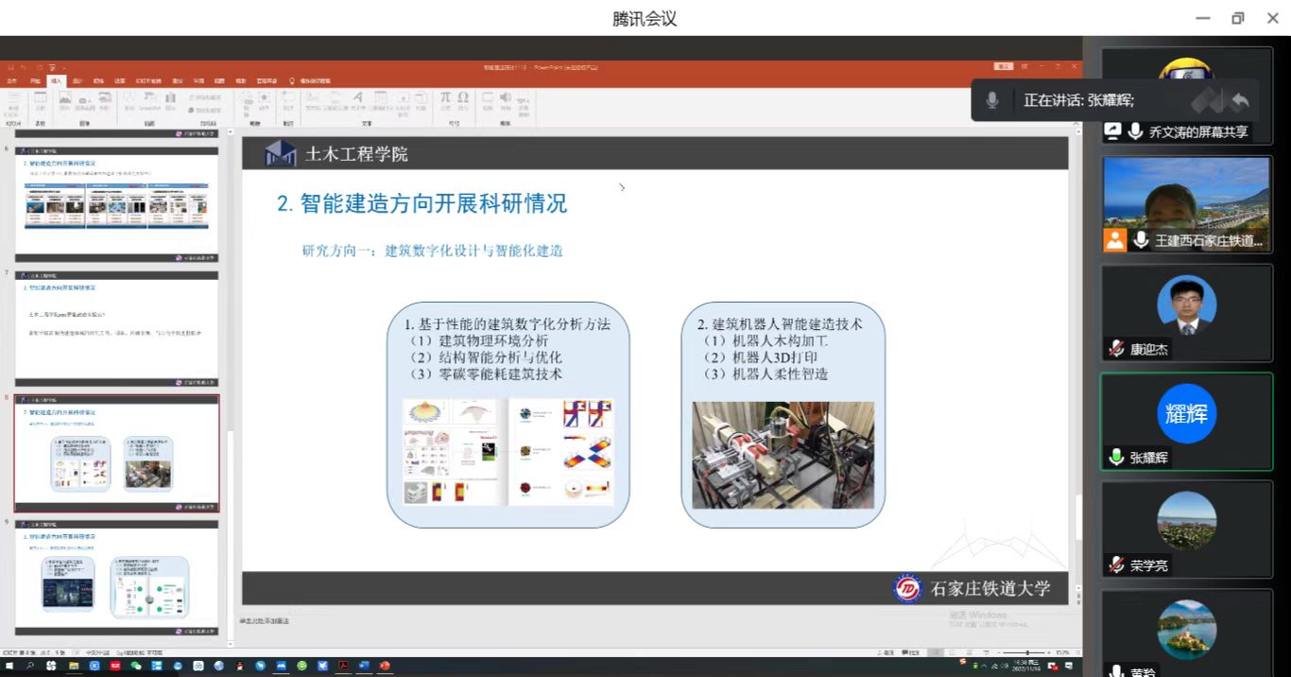Click the Symbol (Ω) icon in ribbon
1291x677 pixels.
(x=463, y=98)
